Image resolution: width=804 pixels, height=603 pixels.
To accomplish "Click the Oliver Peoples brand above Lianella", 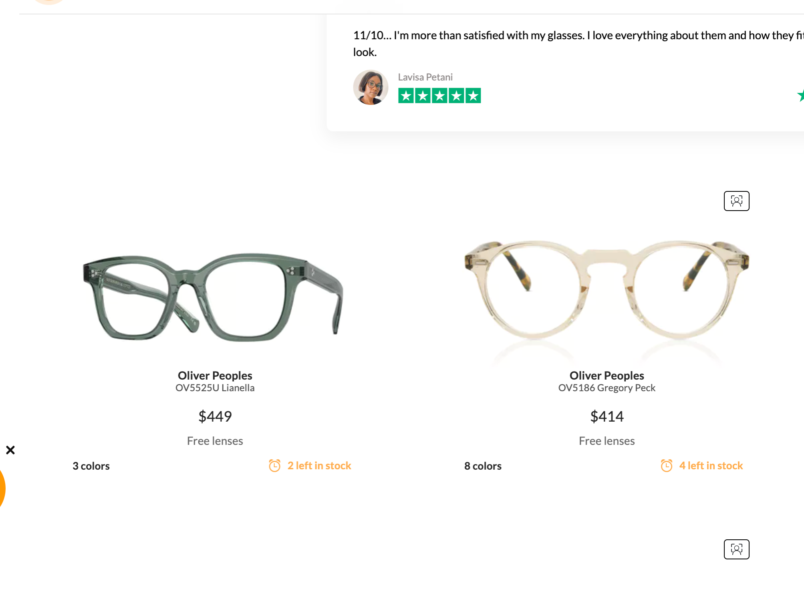I will (215, 376).
